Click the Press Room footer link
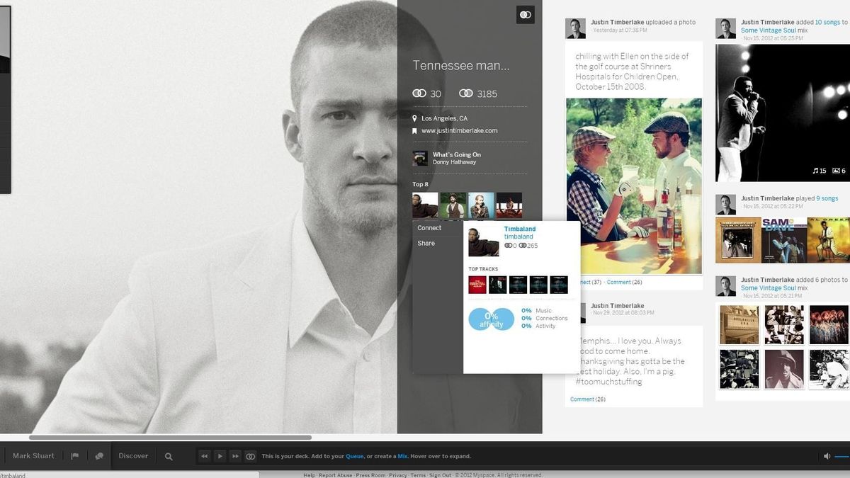850x478 pixels. 370,475
